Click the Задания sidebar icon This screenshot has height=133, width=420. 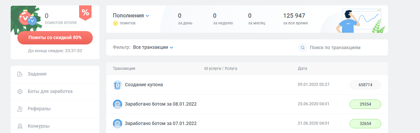point(20,74)
